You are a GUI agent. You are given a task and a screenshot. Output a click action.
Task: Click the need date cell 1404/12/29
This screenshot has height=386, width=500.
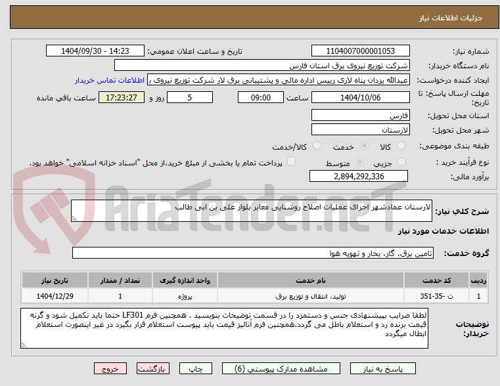(x=55, y=296)
